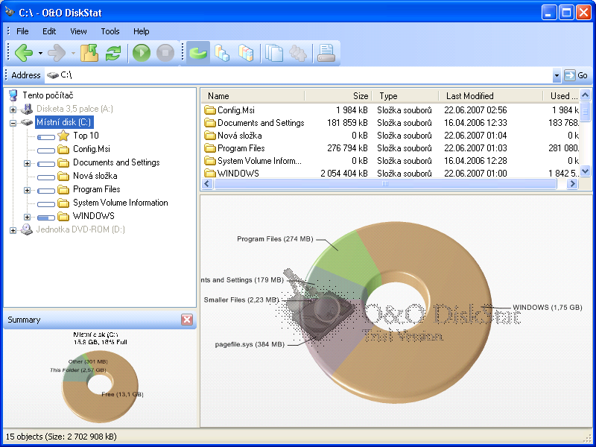Viewport: 596px width, 447px height.
Task: Click the horizontal scroll left arrow
Action: tap(207, 184)
